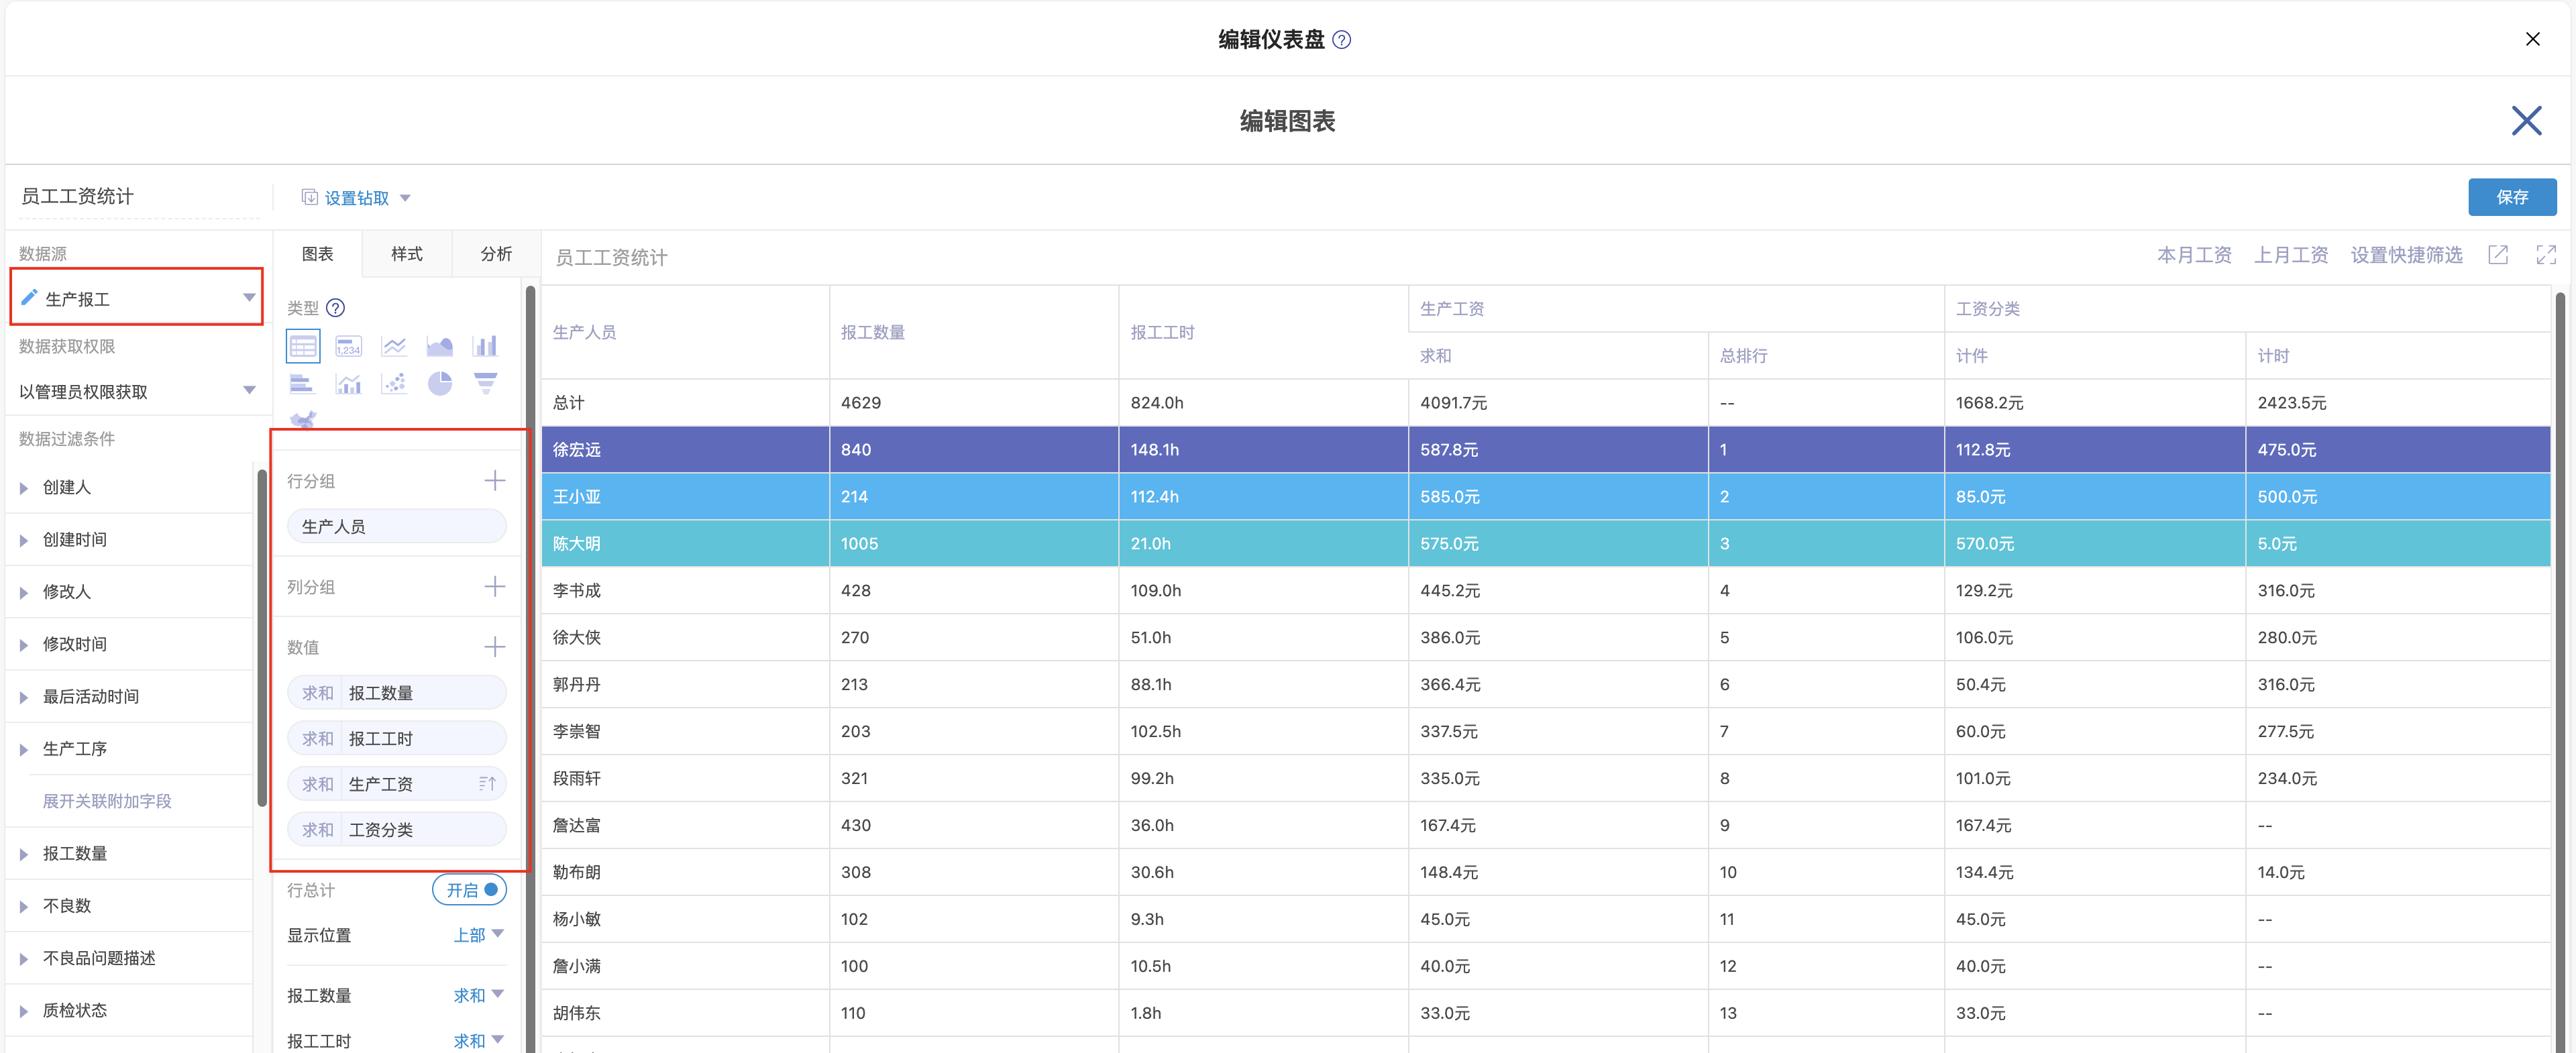The height and width of the screenshot is (1053, 2576).
Task: Expand the 质检状态 filter field
Action: click(24, 1011)
